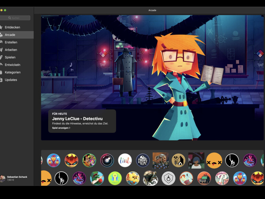Open the dark orbiting planet game icon

(107, 160)
